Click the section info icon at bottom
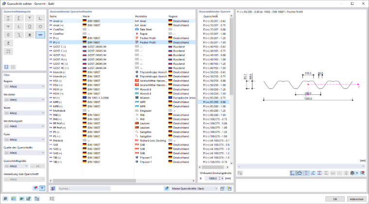Image resolution: width=369 pixels, height=204 pixels. [52, 199]
